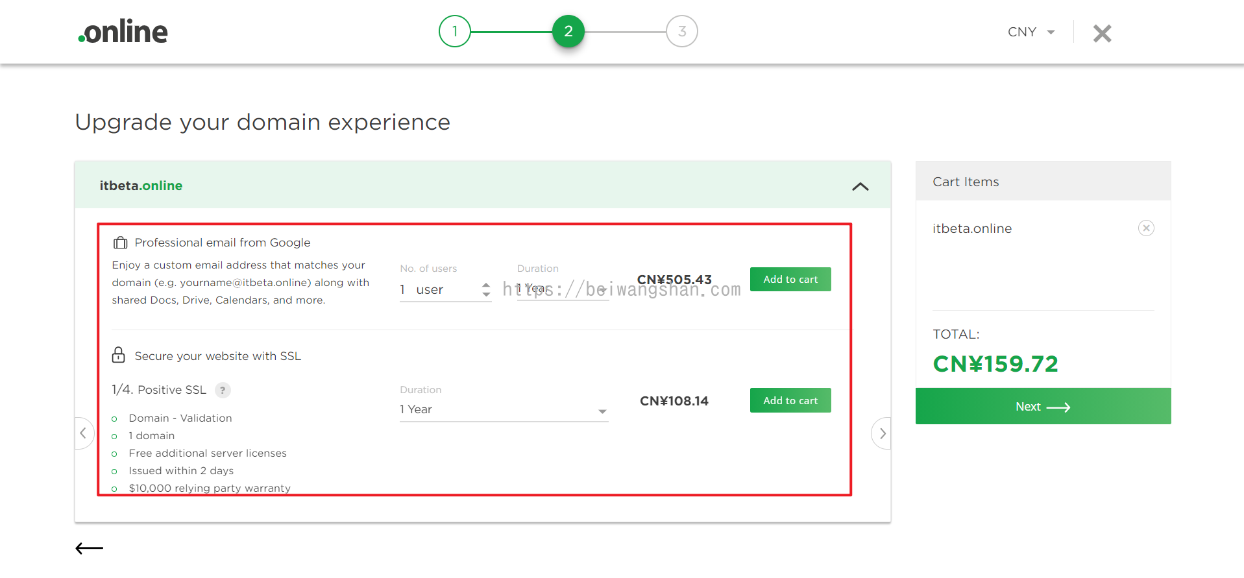
Task: Go to step 1 in progress bar
Action: tap(454, 31)
